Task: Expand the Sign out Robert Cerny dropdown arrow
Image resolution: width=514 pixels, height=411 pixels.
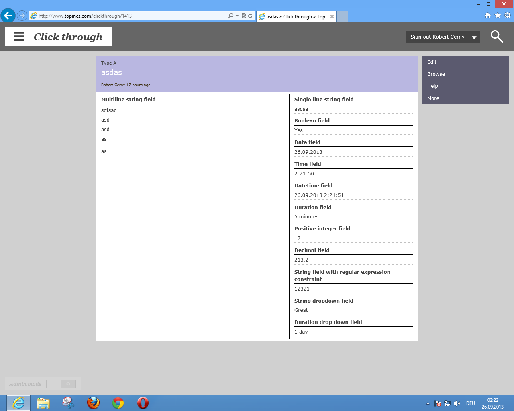Action: pyautogui.click(x=474, y=37)
